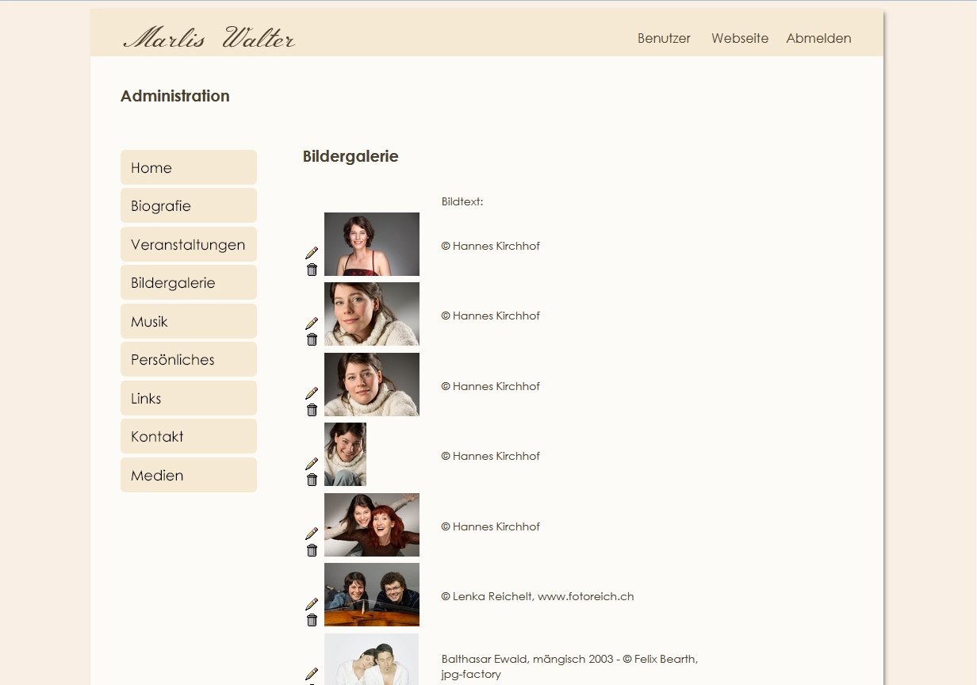Edit the third gallery image via the pencil icon
Image resolution: width=977 pixels, height=685 pixels.
coord(312,393)
